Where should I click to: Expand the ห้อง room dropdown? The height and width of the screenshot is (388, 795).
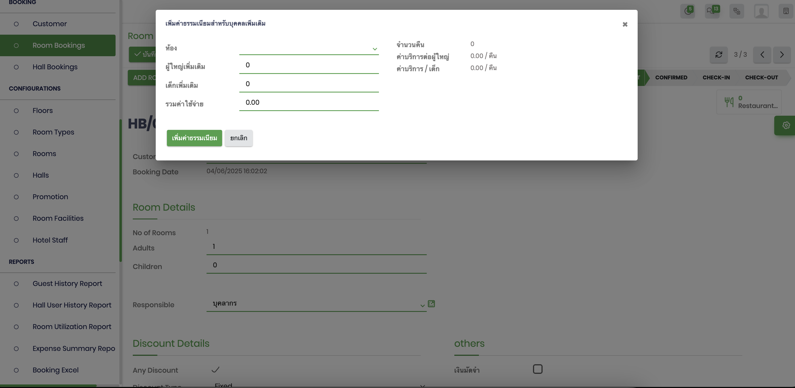[x=374, y=49]
